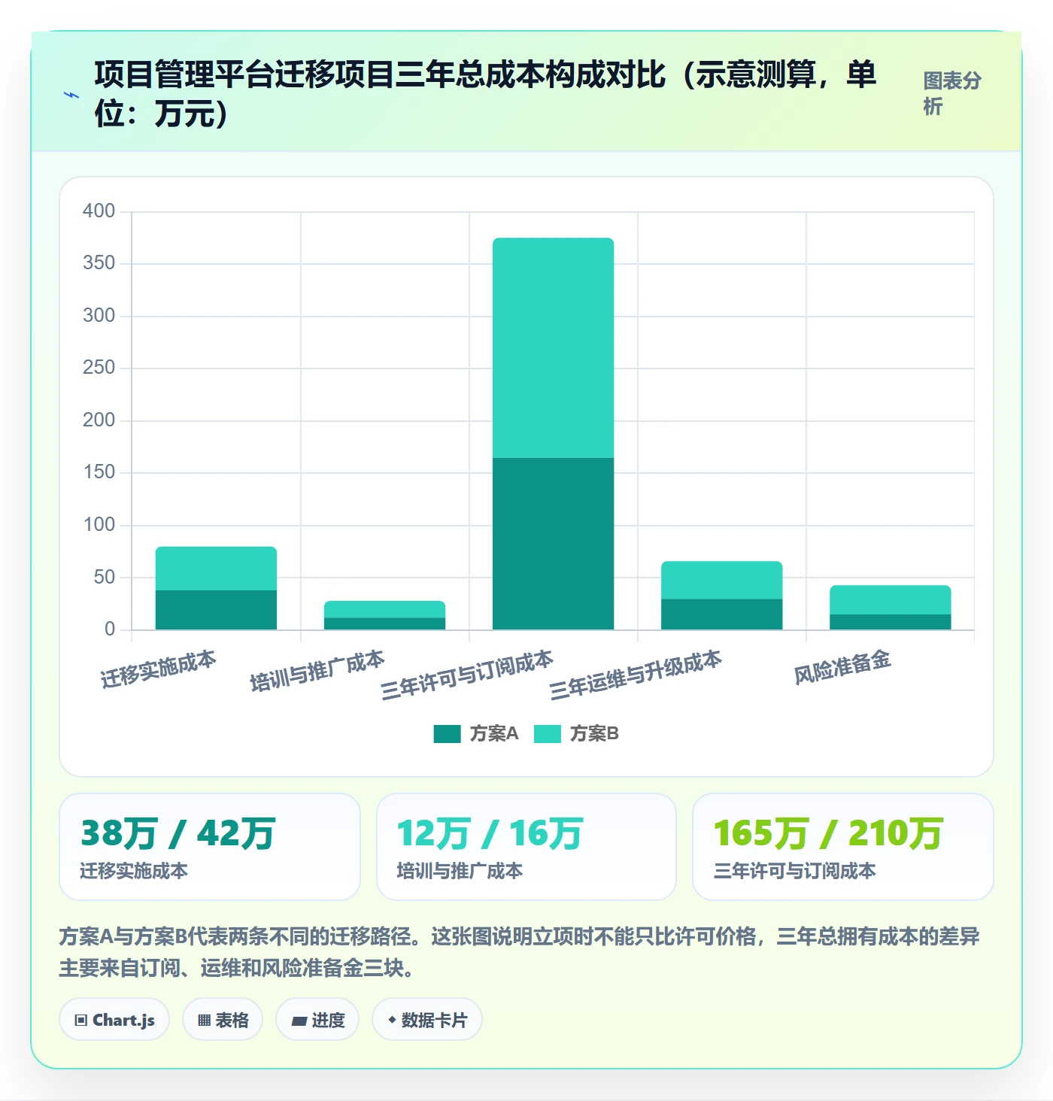Click the 三年许可与订阅成本 x-axis label
This screenshot has height=1101, width=1053.
467,675
